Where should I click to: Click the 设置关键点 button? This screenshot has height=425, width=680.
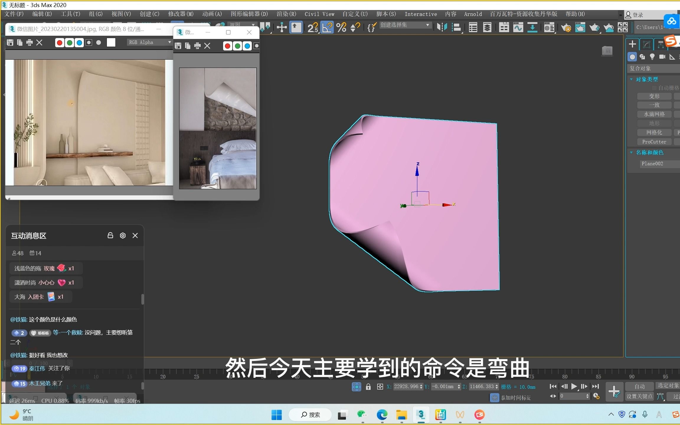click(x=640, y=396)
